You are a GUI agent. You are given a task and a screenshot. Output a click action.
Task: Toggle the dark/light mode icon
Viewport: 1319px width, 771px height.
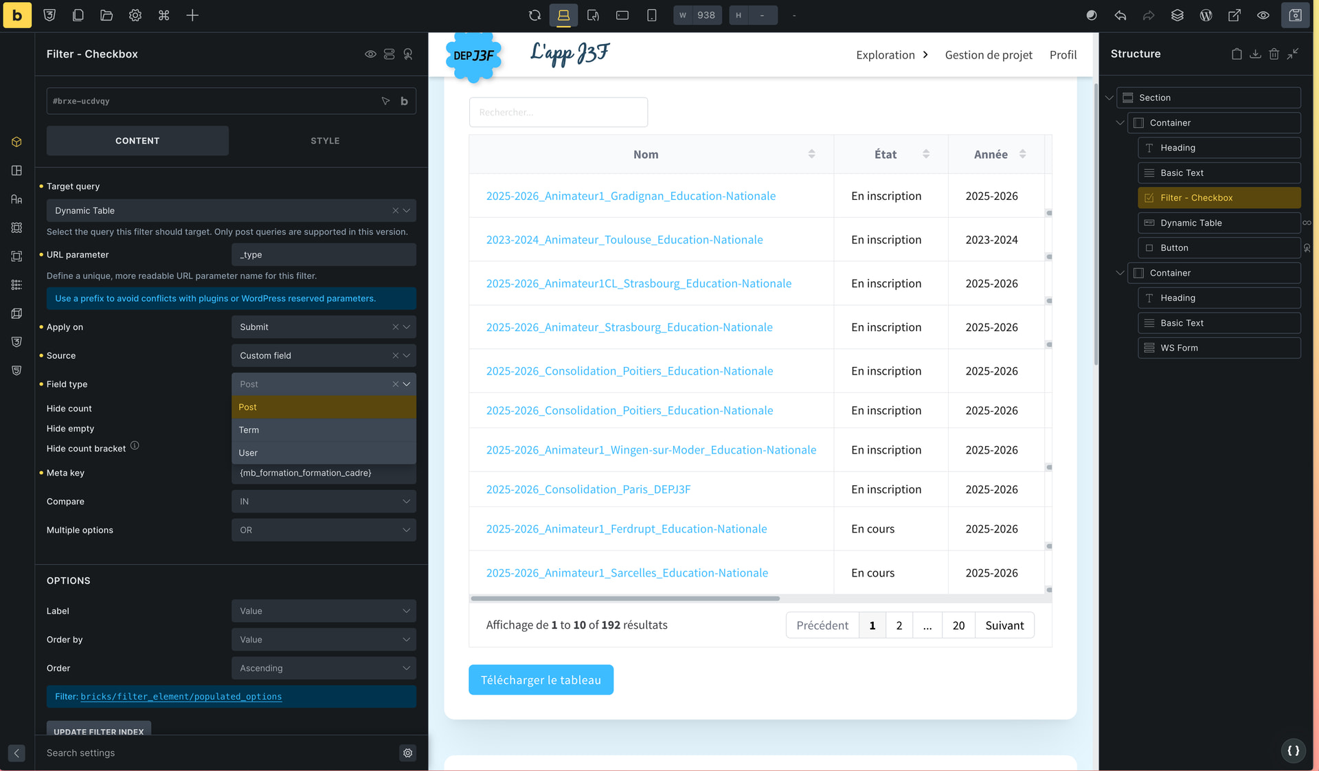pyautogui.click(x=1091, y=15)
